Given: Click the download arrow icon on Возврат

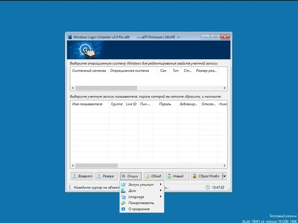Looking at the screenshot, I should (74, 176).
